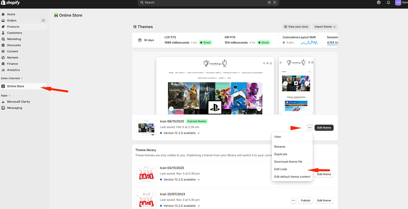The height and width of the screenshot is (209, 408).
Task: Click the Products tag icon
Action: pyautogui.click(x=3, y=27)
